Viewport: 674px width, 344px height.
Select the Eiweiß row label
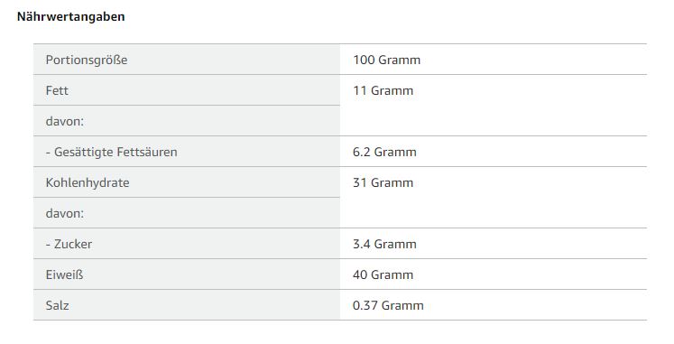click(x=64, y=274)
